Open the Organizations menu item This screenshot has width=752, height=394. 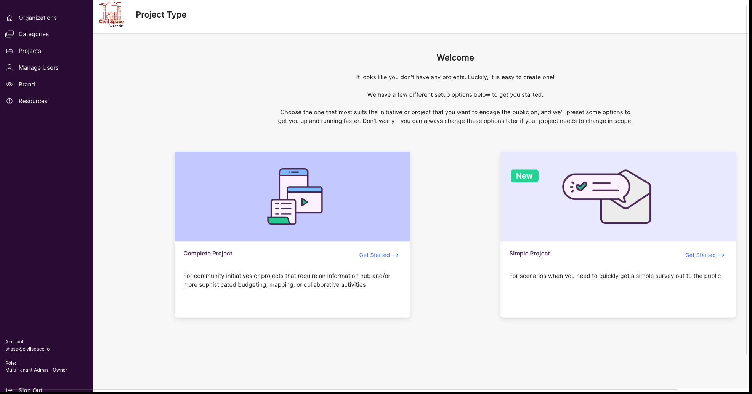tap(37, 18)
